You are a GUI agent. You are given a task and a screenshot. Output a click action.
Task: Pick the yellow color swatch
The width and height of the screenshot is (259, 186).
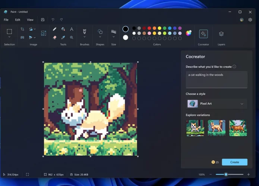pos(159,28)
